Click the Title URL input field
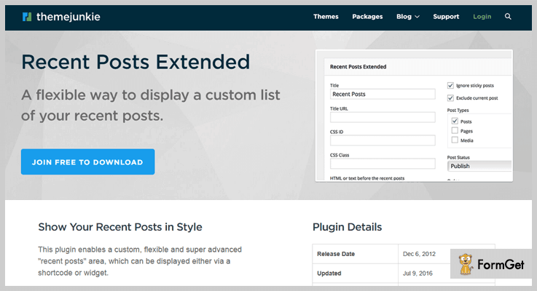Screen dimensions: 537x291 [383, 117]
